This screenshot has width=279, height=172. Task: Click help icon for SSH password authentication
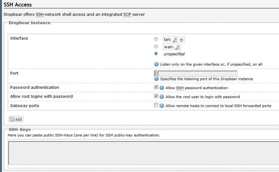pos(161,88)
